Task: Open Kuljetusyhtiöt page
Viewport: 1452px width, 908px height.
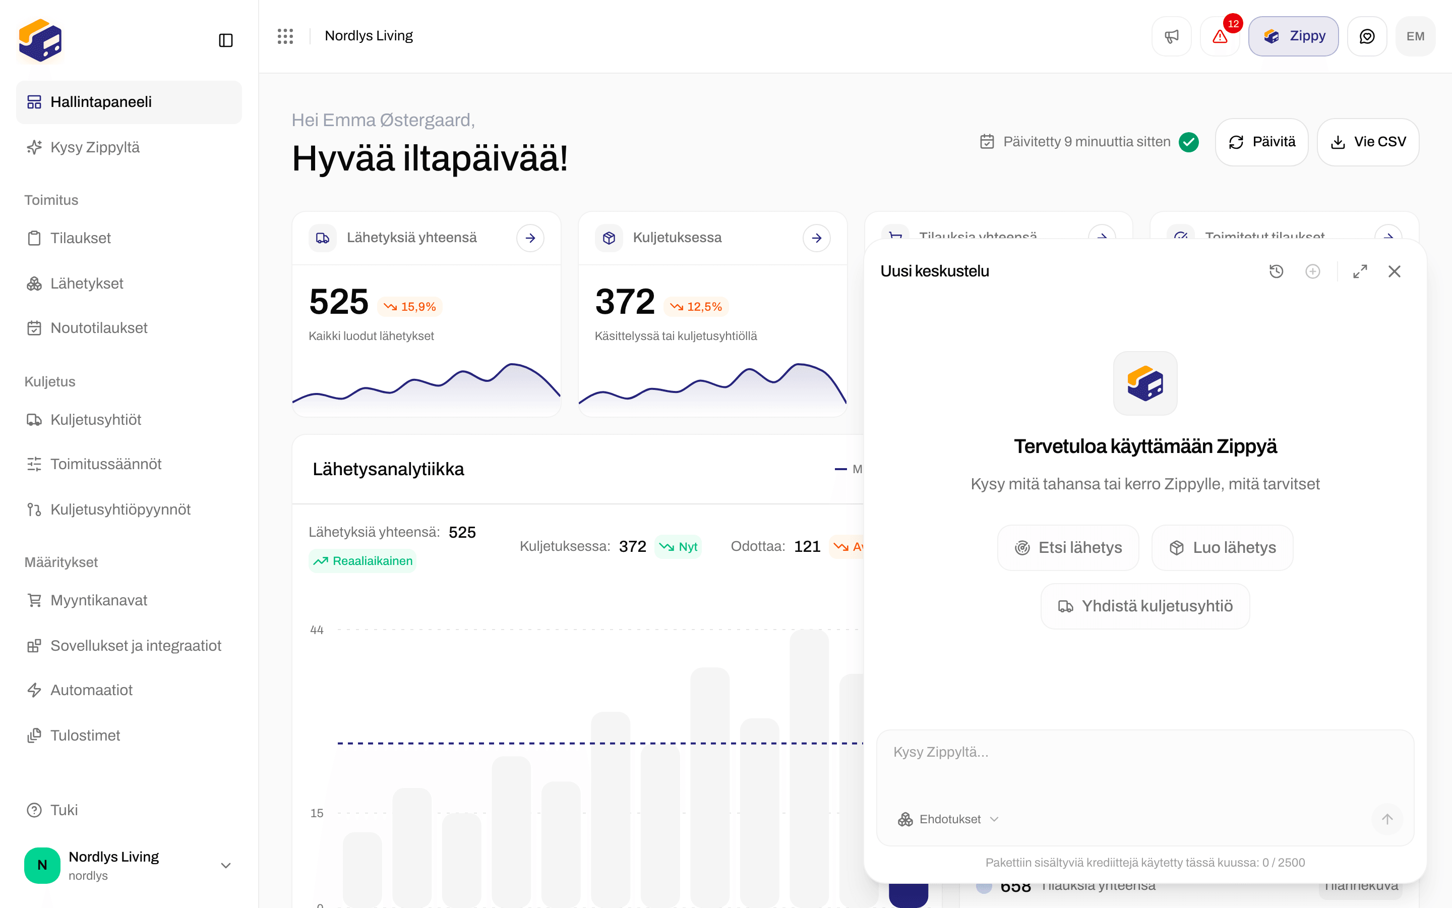Action: pyautogui.click(x=129, y=420)
